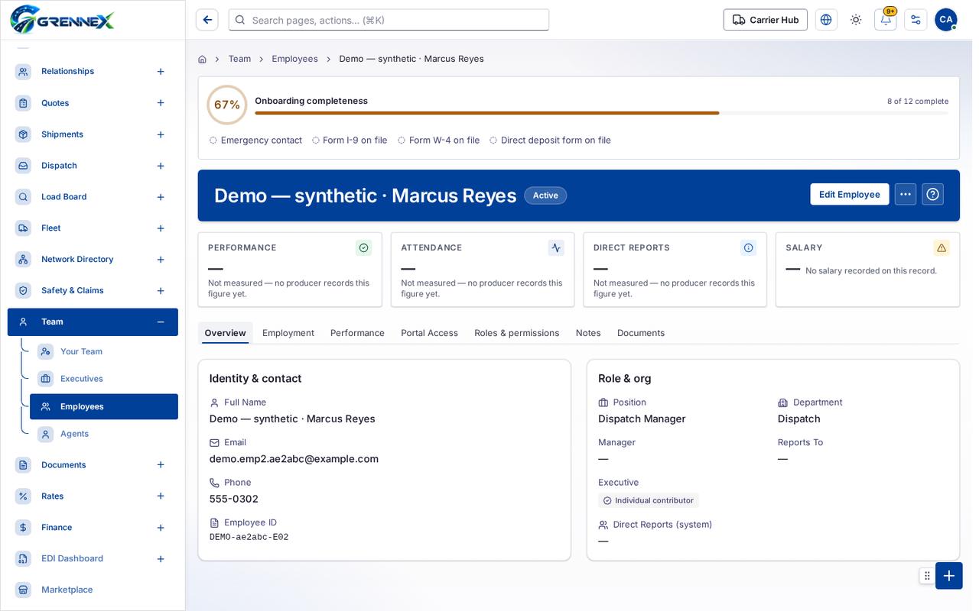Click the onboarding completeness progress bar

tap(601, 113)
